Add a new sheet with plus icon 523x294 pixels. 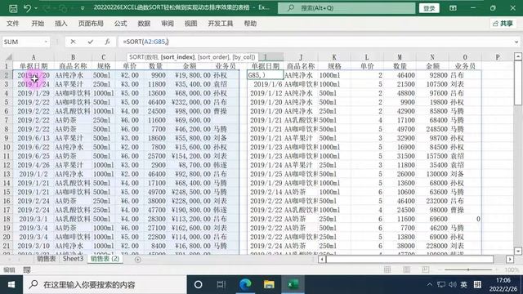click(x=138, y=260)
